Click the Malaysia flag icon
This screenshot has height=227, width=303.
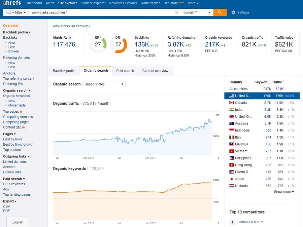pyautogui.click(x=232, y=144)
